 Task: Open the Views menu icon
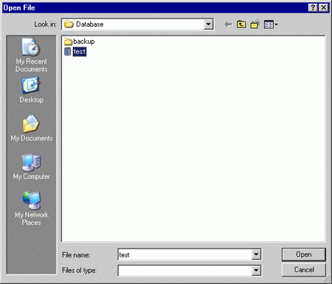coord(271,24)
